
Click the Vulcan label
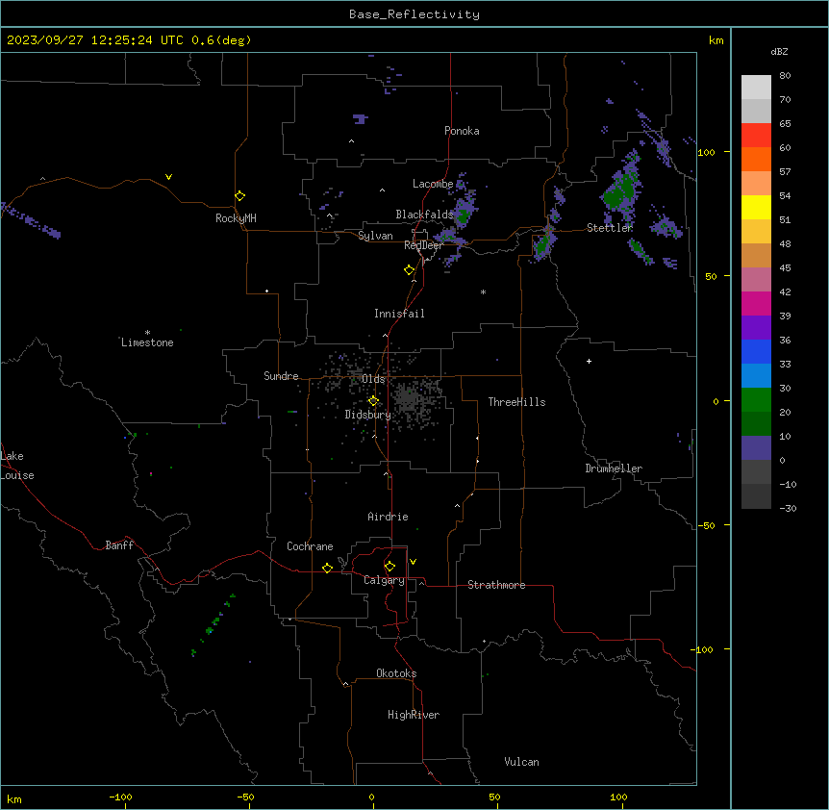point(521,762)
